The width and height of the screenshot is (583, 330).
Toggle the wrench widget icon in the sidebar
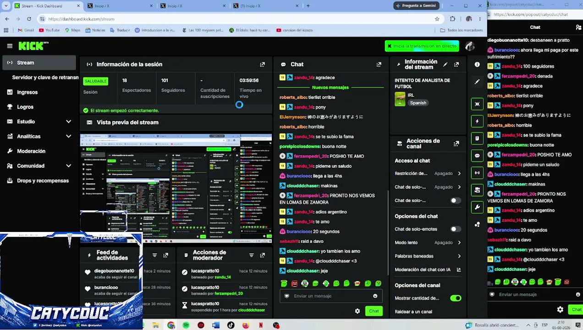477,207
